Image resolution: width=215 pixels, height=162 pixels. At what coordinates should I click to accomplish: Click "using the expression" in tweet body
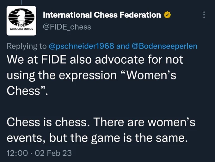[x=62, y=76]
